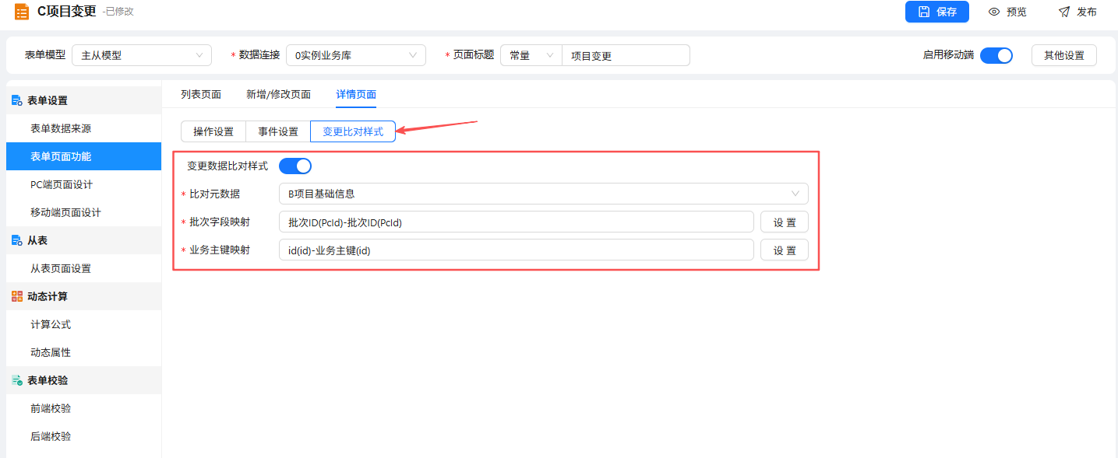1118x458 pixels.
Task: Click the orange form document icon beside C项目变更
Action: (x=22, y=12)
